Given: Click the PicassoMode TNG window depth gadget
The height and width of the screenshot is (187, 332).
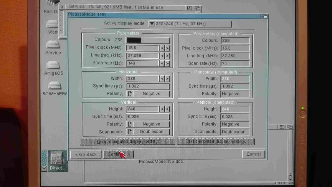Looking at the screenshot, I should click(264, 16).
